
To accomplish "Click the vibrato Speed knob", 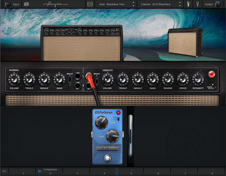I will pyautogui.click(x=183, y=80).
